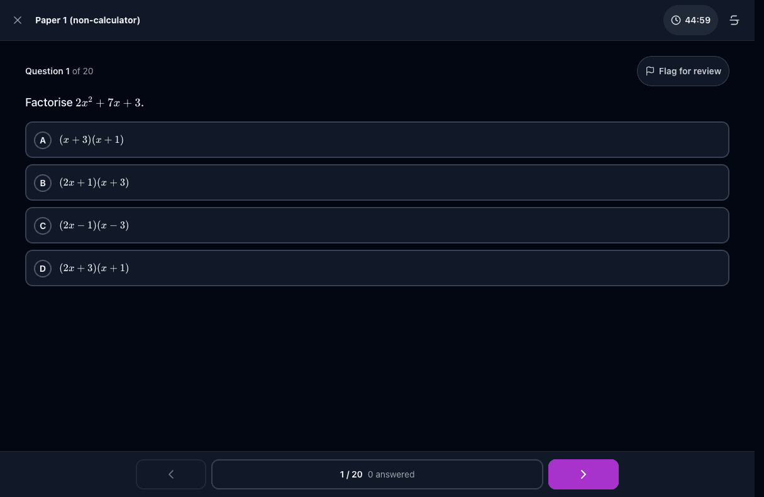Click the clock icon in the timer

click(676, 20)
